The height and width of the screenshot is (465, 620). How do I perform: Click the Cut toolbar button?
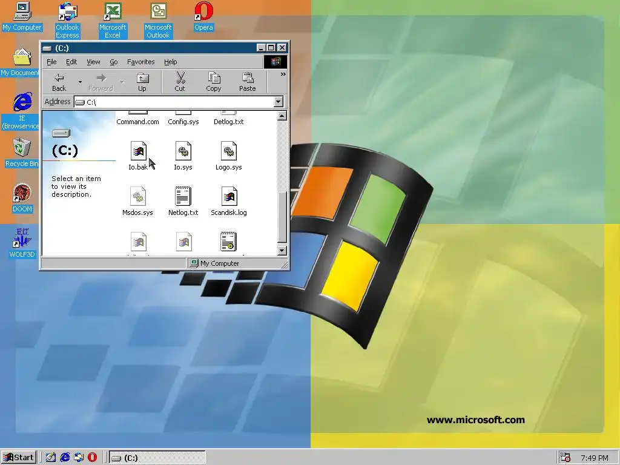[x=180, y=82]
